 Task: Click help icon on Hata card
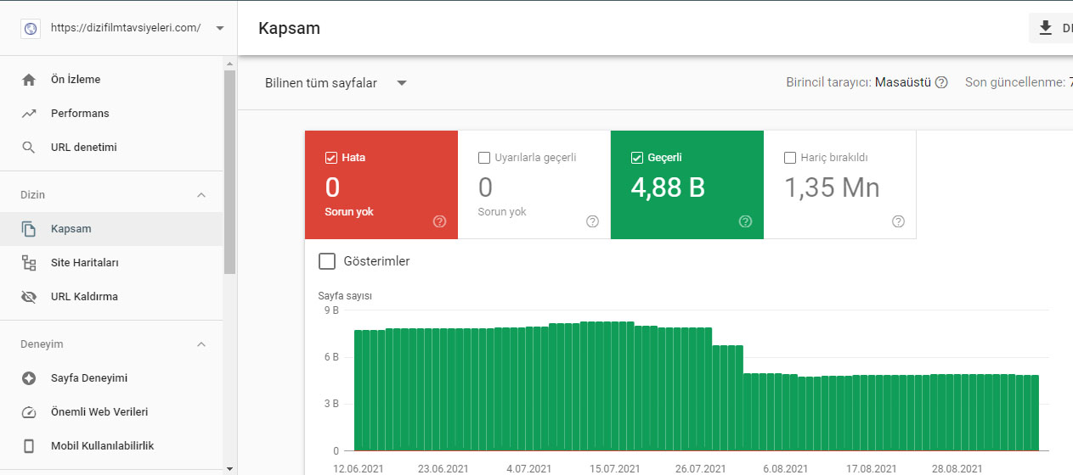pyautogui.click(x=439, y=221)
